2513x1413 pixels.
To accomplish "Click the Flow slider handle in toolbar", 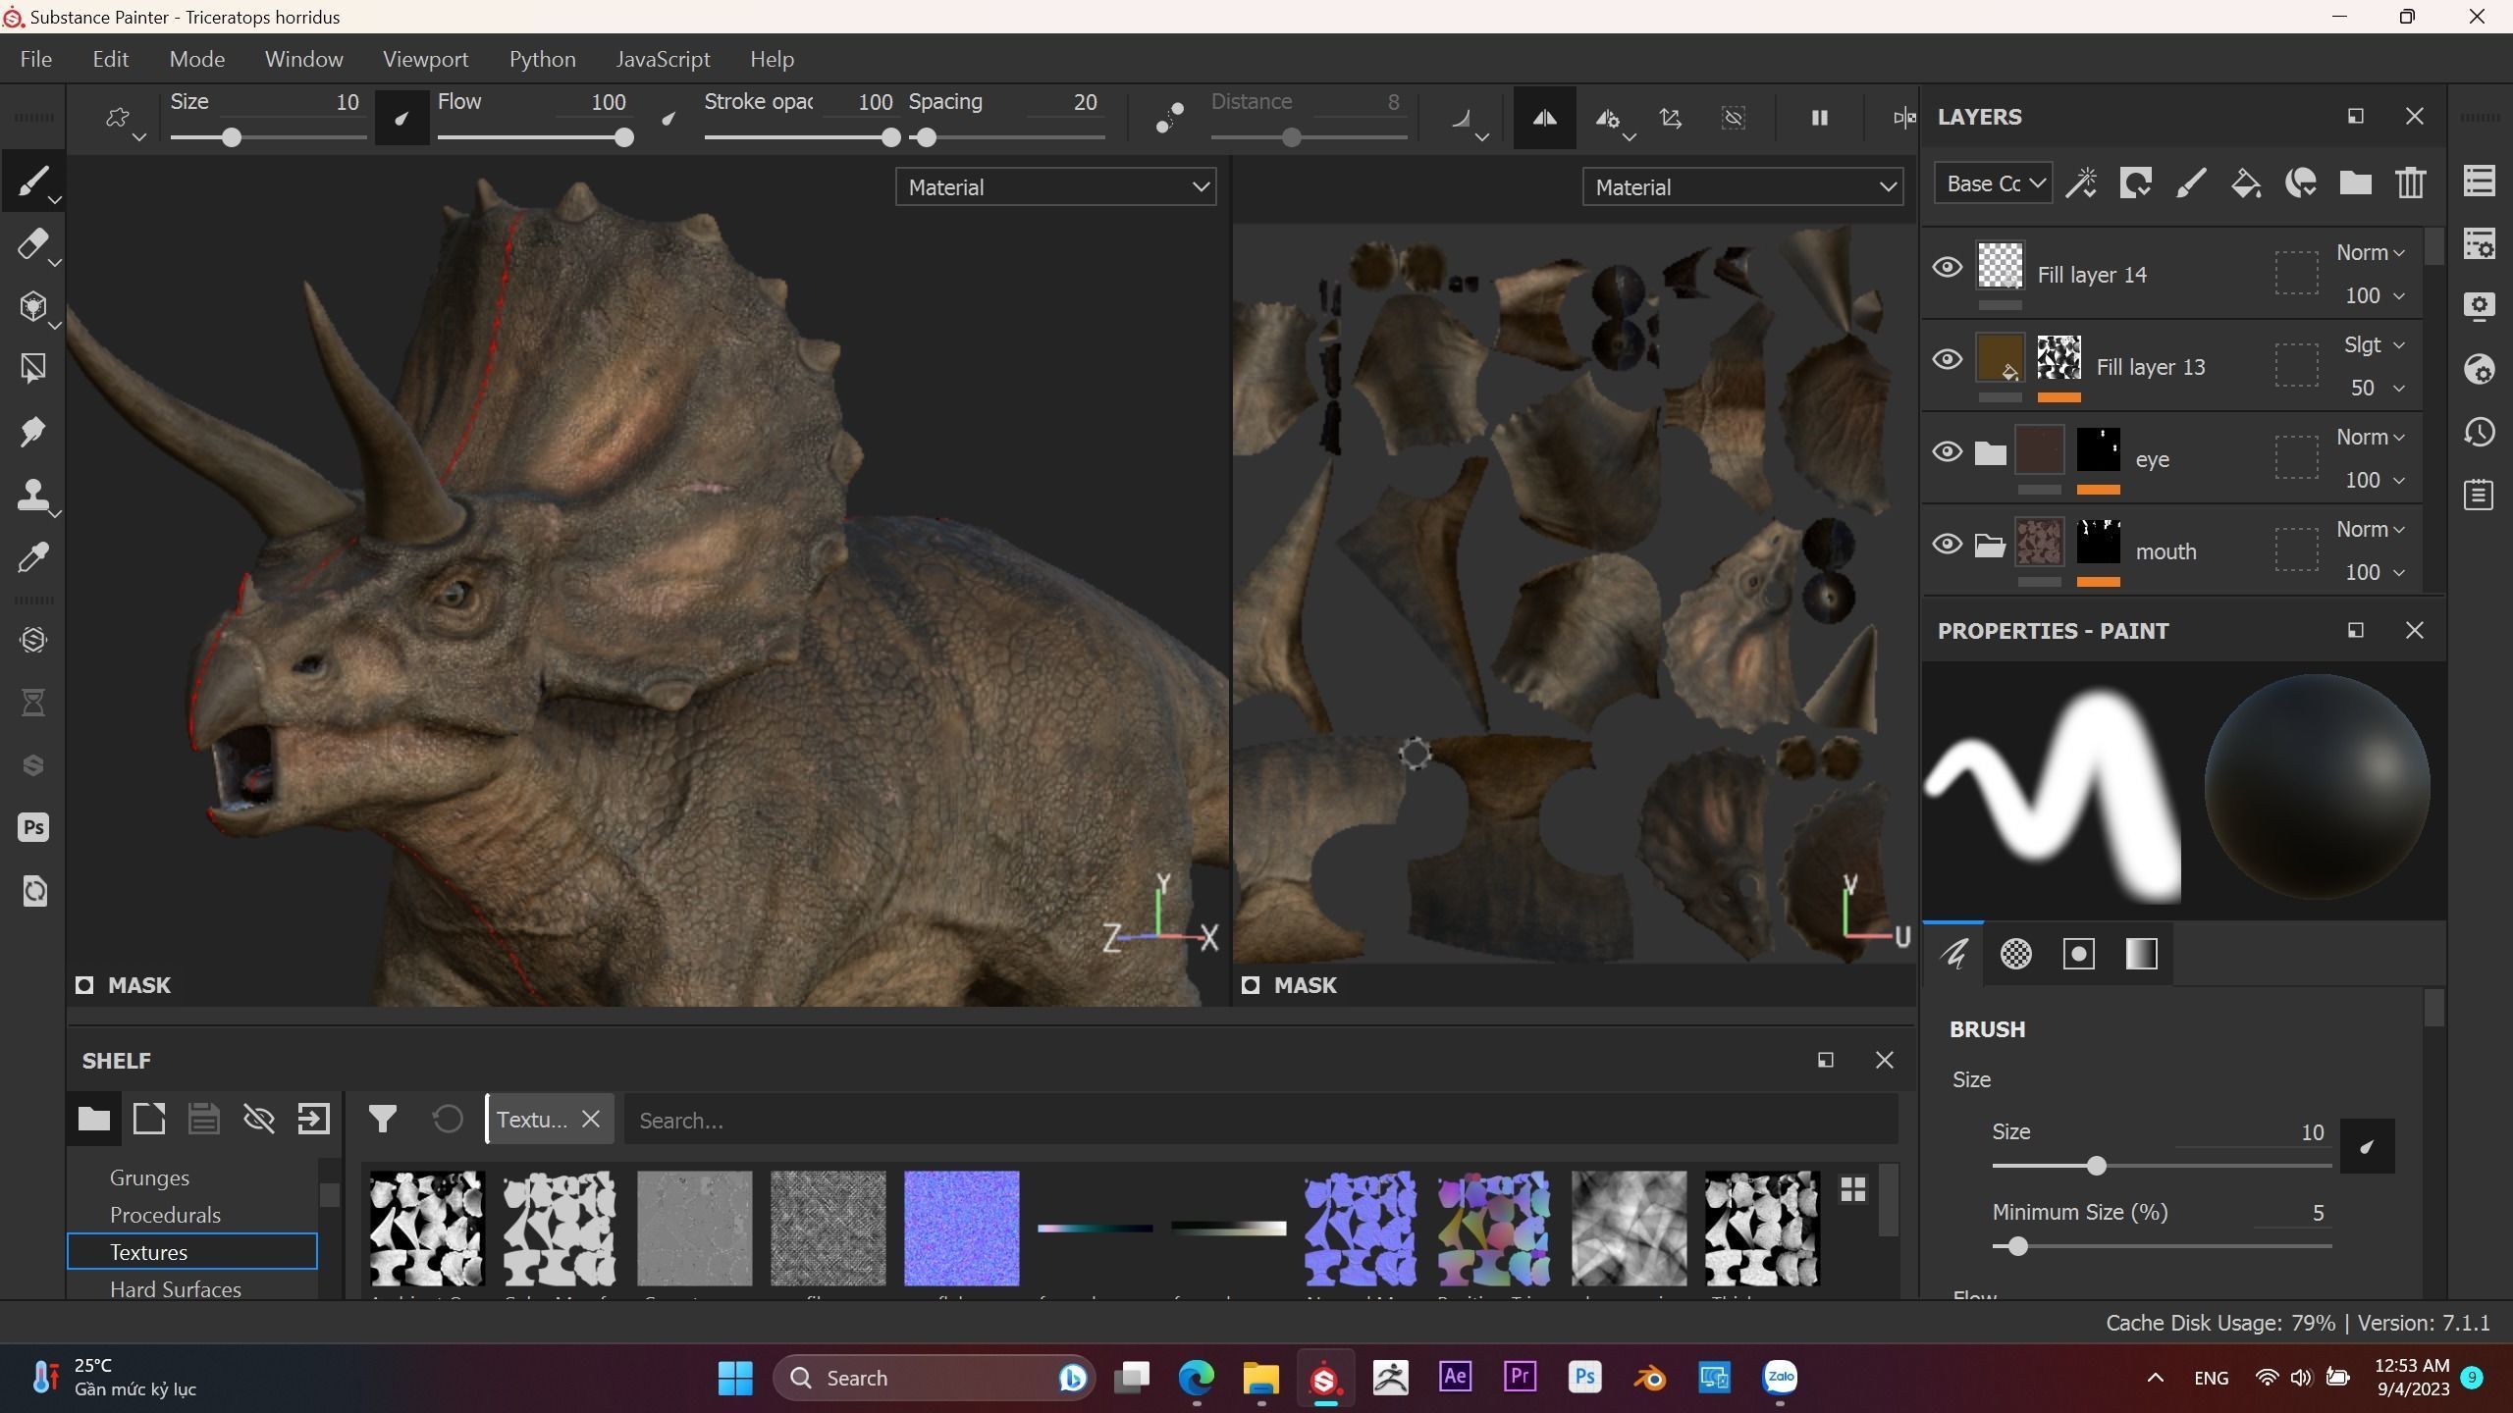I will pos(623,137).
